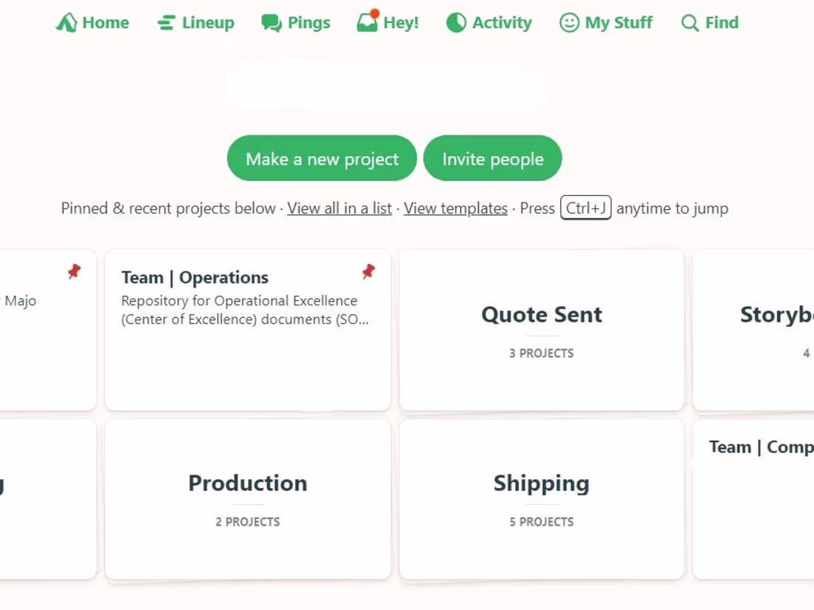Switch to the Hey! section
This screenshot has width=814, height=610.
click(x=387, y=22)
